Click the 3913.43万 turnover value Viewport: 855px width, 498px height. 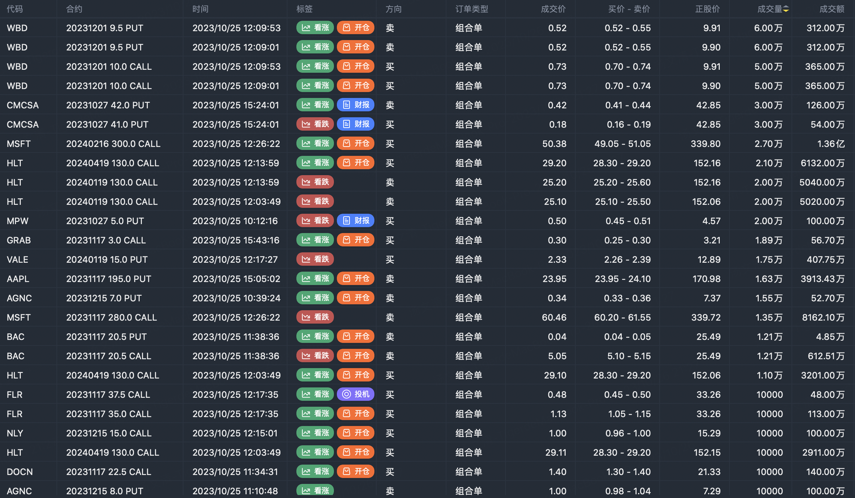click(823, 279)
